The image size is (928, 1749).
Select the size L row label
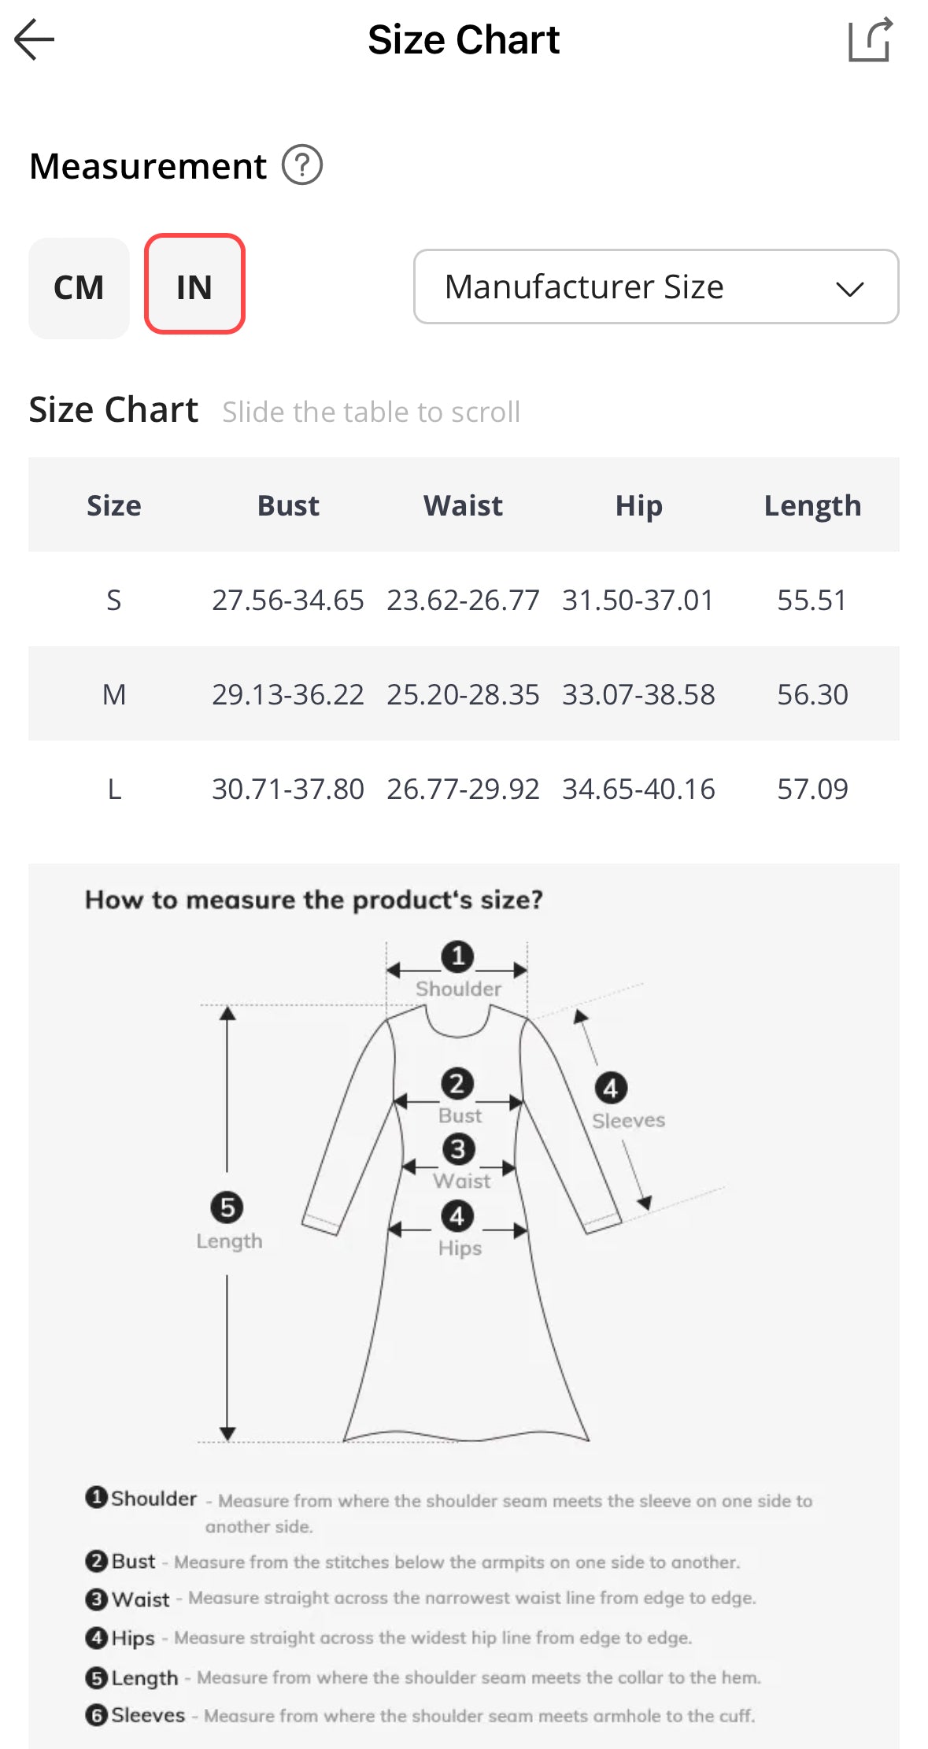click(114, 789)
